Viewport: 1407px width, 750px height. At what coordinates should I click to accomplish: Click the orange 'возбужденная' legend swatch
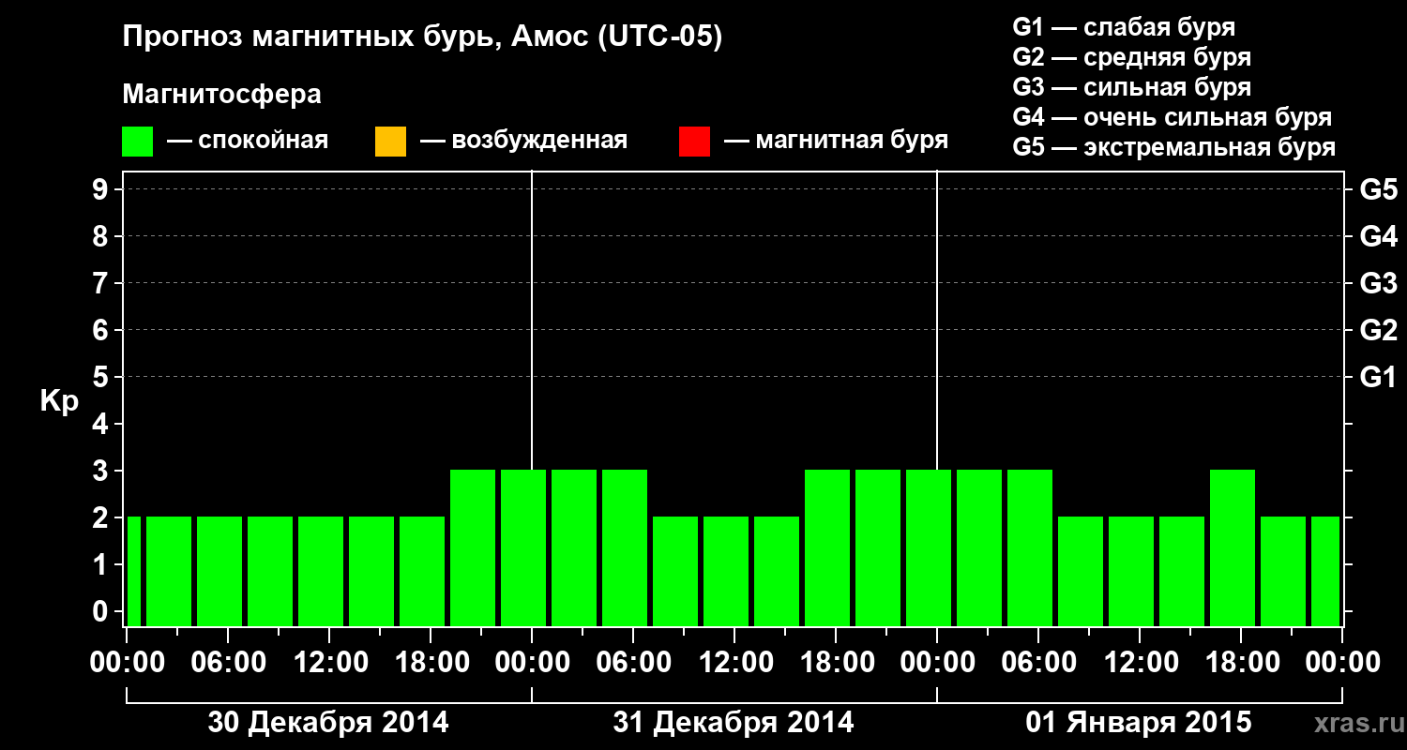tap(390, 142)
